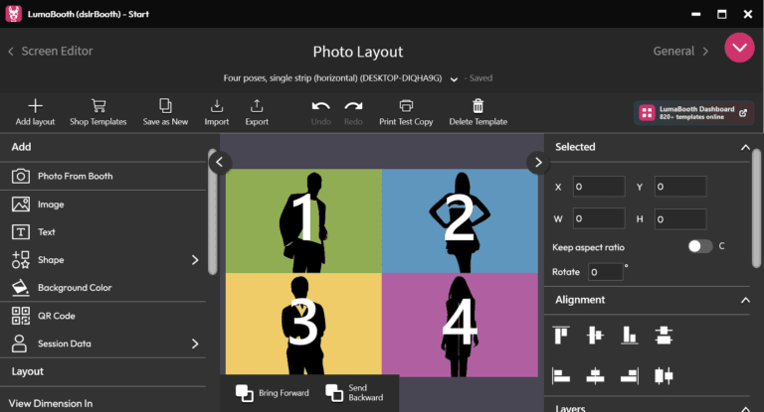Distribute horizontally icon in second alignment row
764x412 pixels.
pyautogui.click(x=664, y=375)
